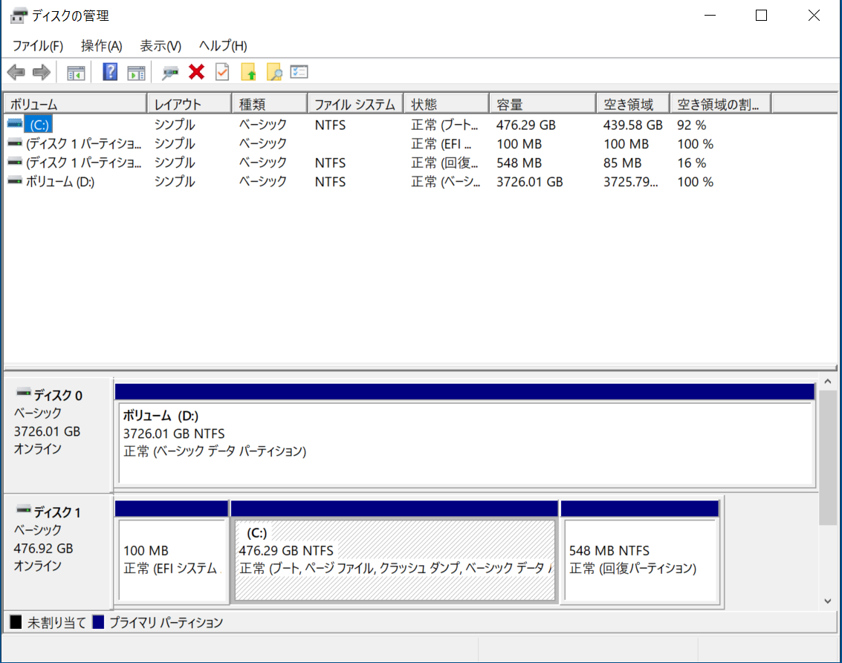Click the ディスク 0 disk label
The image size is (842, 663).
pyautogui.click(x=58, y=396)
